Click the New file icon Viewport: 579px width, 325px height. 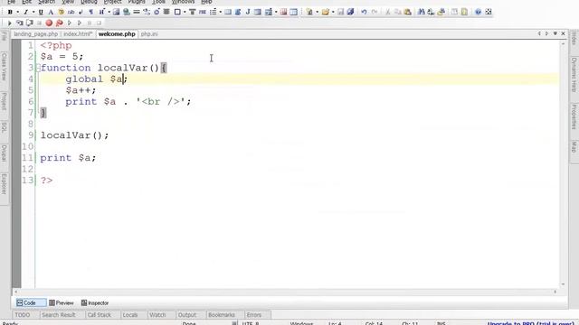(x=309, y=12)
